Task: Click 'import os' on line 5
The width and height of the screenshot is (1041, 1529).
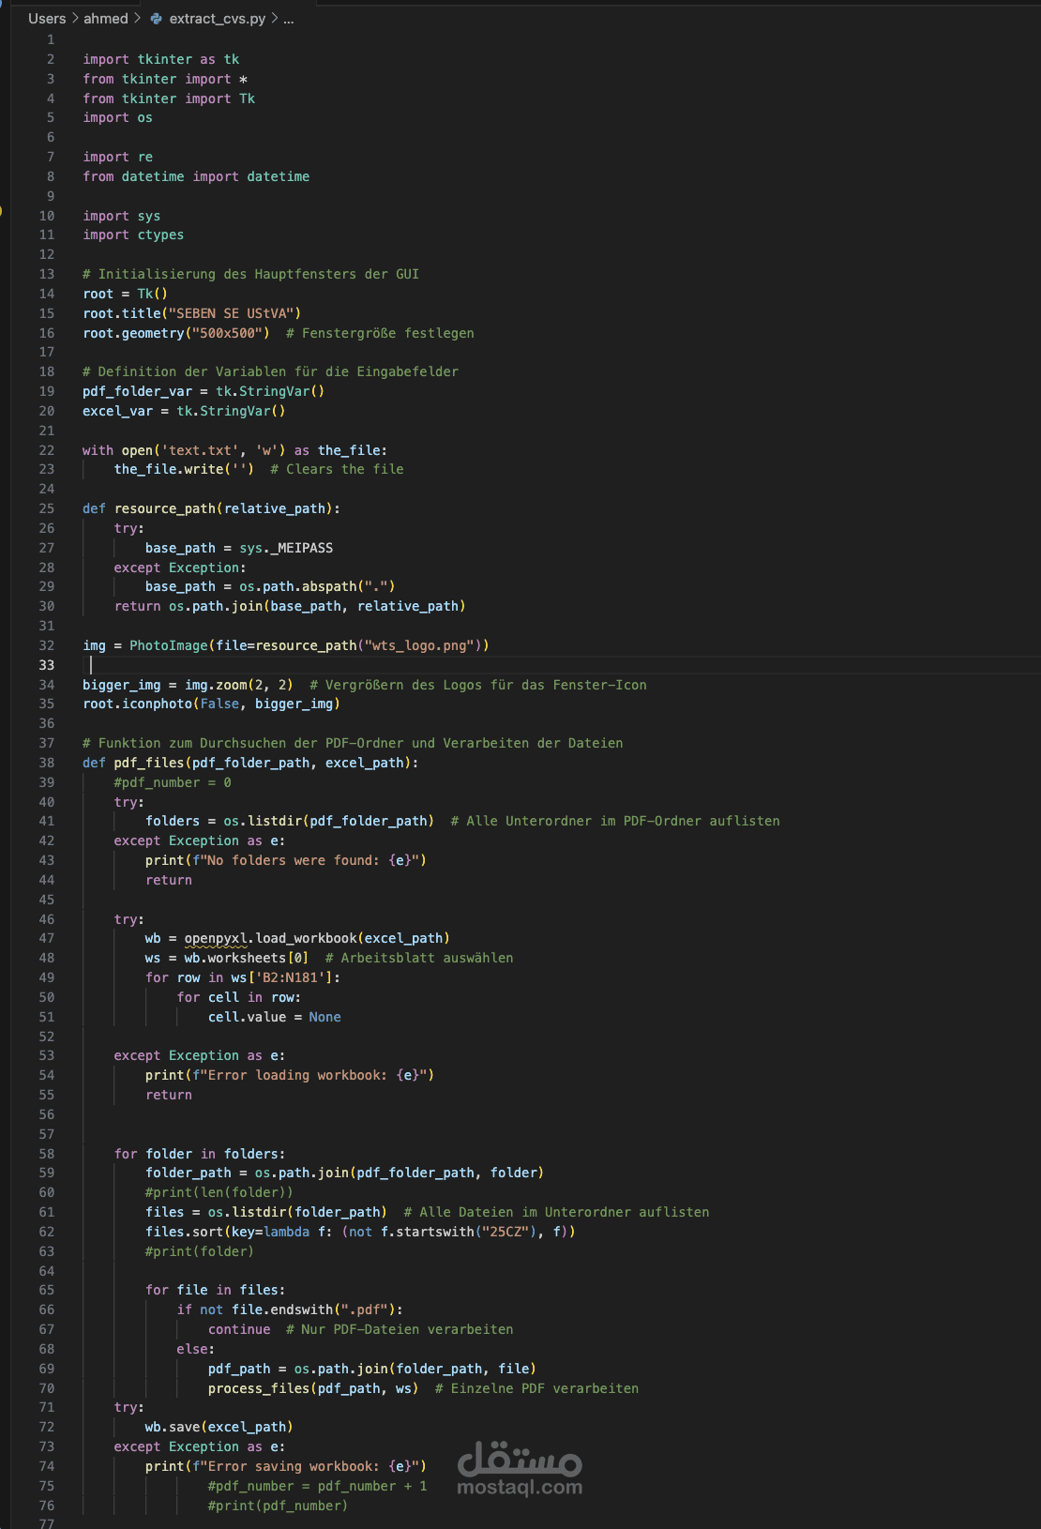Action: pos(117,117)
